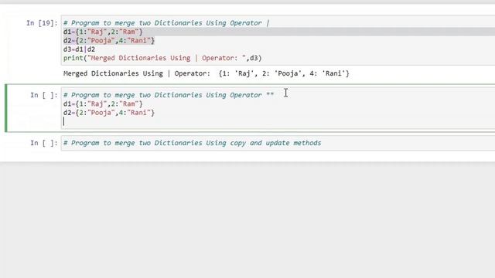Click comment line about Operator ** in active cell
The image size is (495, 278).
(x=169, y=95)
